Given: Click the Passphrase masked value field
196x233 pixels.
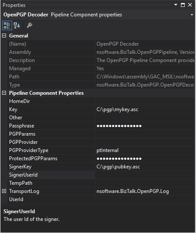Looking at the screenshot, I should 145,126.
